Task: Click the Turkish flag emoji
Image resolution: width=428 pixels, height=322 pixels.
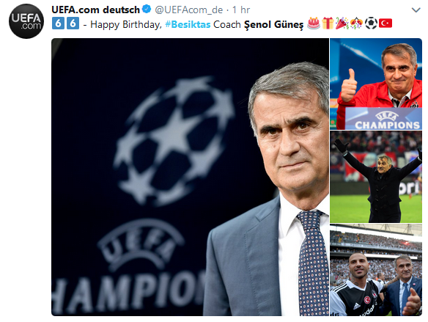Action: pyautogui.click(x=385, y=23)
